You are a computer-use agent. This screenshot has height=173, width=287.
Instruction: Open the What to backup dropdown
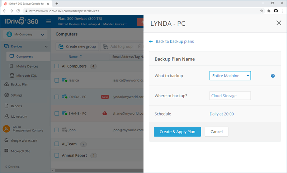tap(230, 76)
